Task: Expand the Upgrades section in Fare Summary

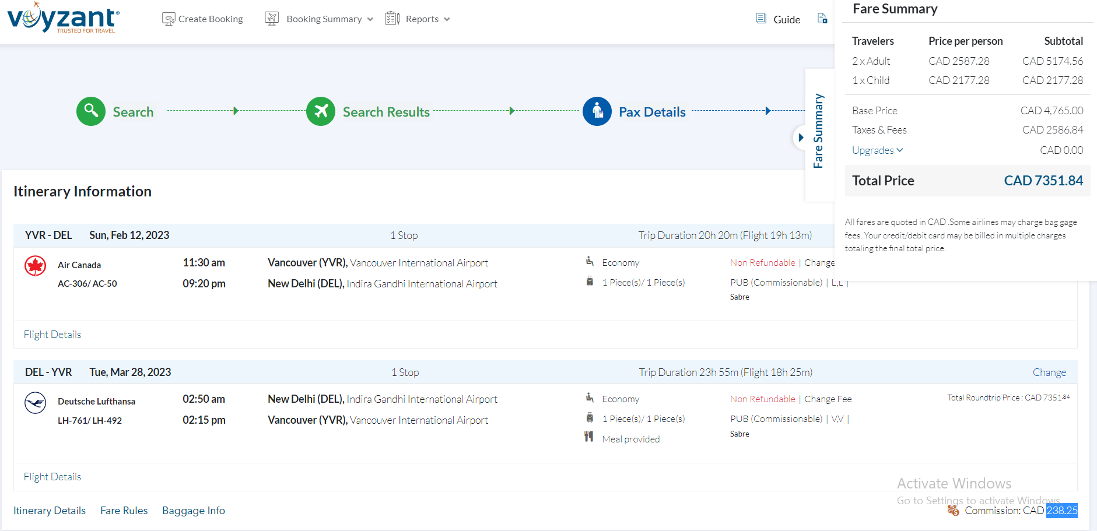Action: pyautogui.click(x=877, y=150)
